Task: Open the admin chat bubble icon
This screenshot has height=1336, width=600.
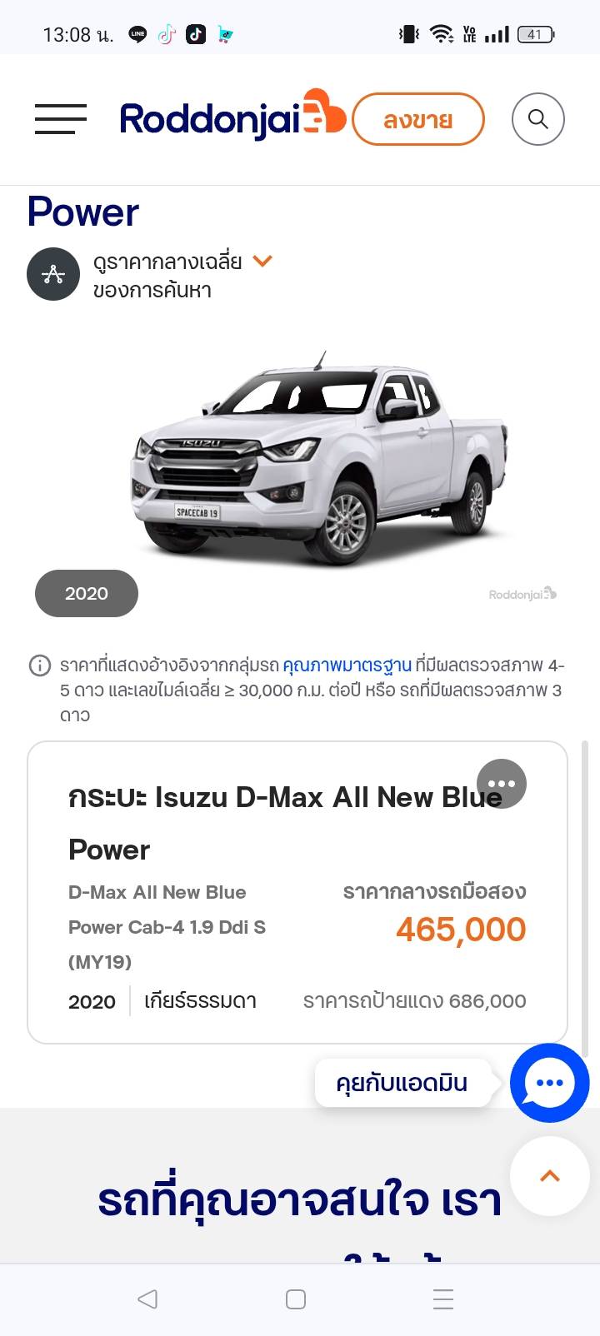Action: pos(550,1083)
